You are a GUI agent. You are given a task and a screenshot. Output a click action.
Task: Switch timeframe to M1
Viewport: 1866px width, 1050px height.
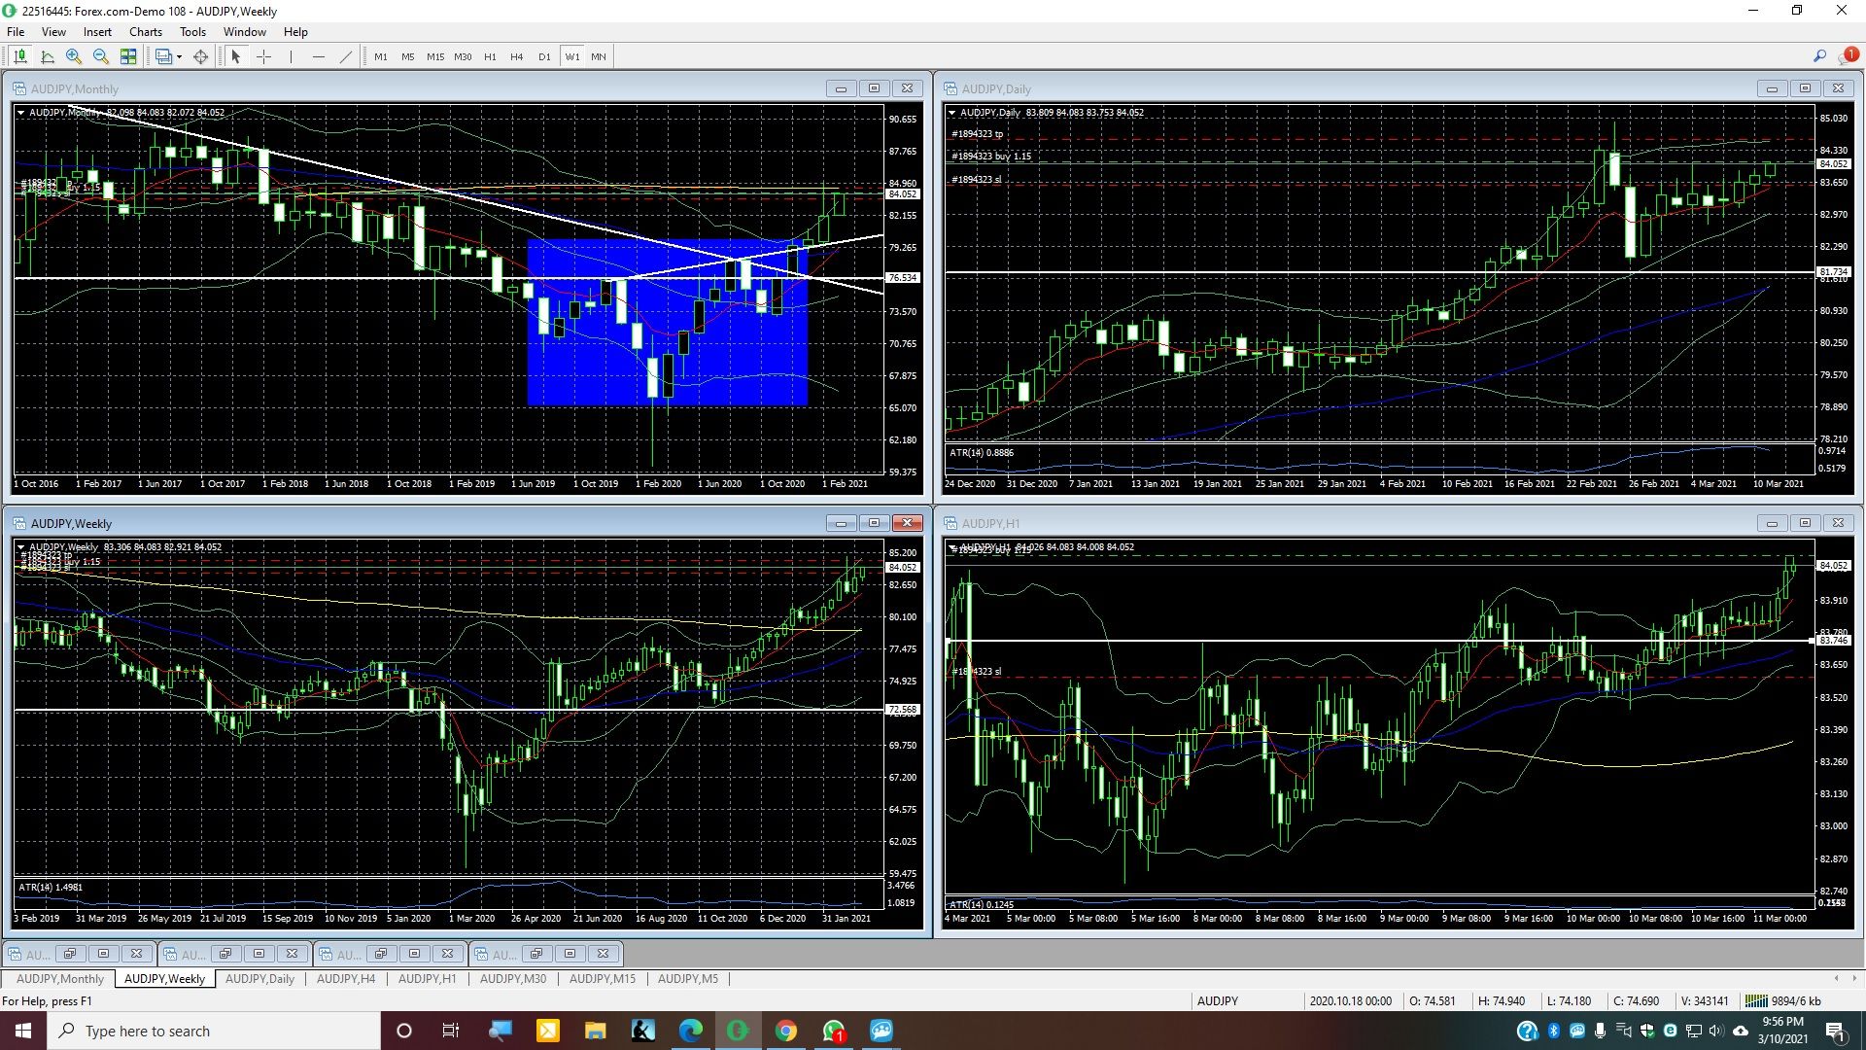coord(381,56)
